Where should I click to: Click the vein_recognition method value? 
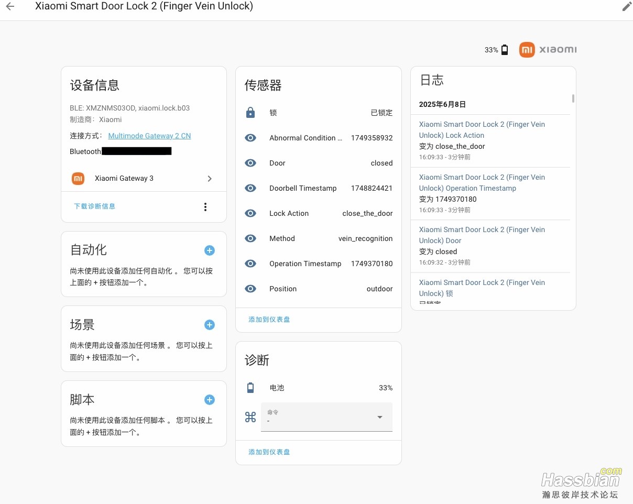click(365, 238)
